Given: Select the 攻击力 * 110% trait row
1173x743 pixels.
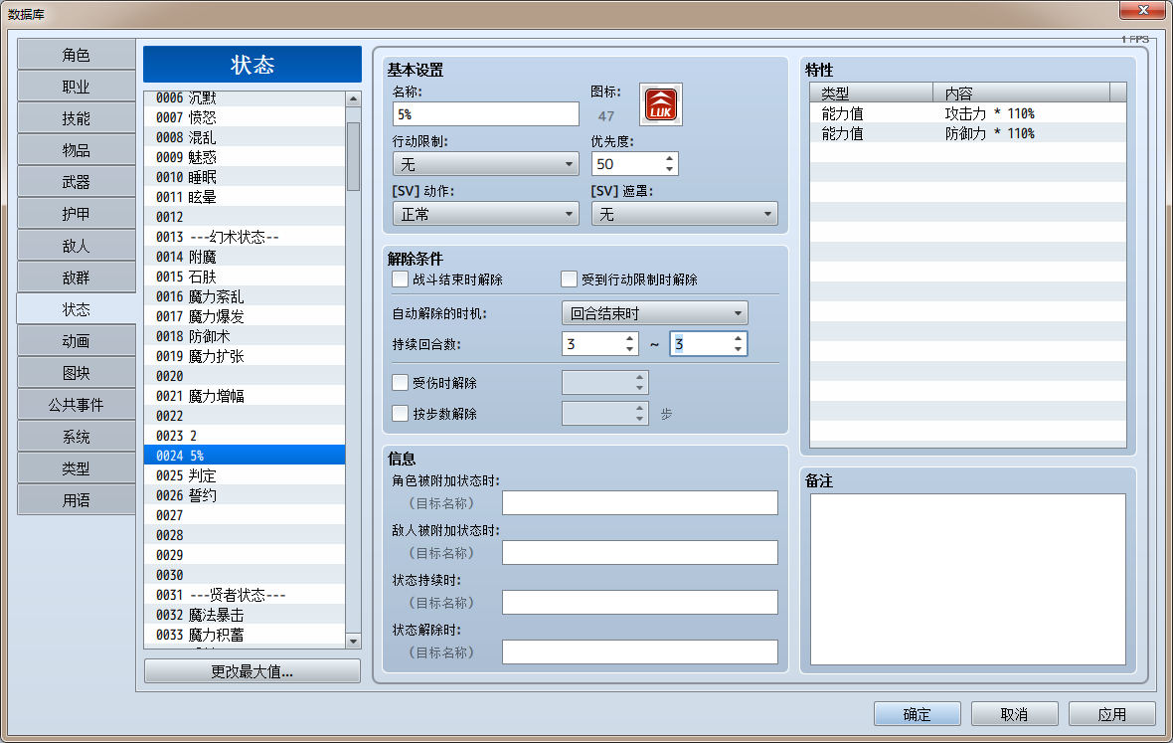Looking at the screenshot, I should click(x=968, y=113).
